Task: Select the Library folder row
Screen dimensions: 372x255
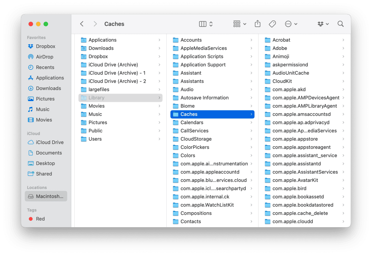Action: pyautogui.click(x=121, y=98)
